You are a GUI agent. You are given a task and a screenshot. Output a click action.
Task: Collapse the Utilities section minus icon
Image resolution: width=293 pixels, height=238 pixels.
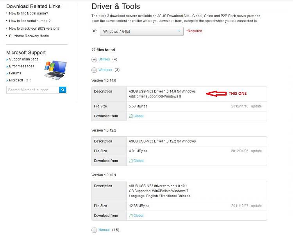[94, 59]
